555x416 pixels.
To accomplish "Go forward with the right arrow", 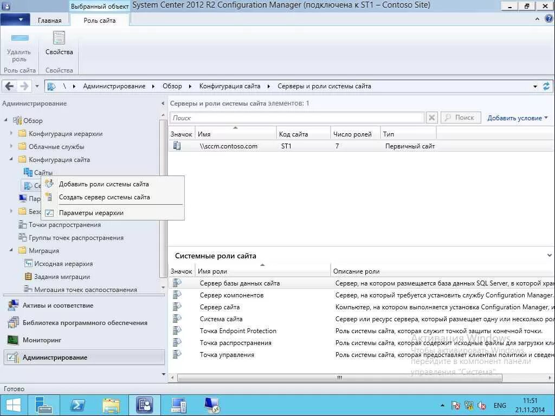I will pyautogui.click(x=24, y=86).
